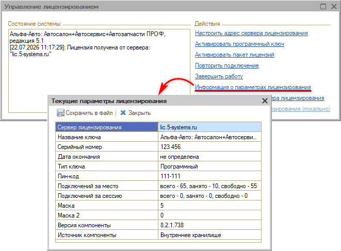
Task: Select the Маска row label
Action: coord(107,206)
